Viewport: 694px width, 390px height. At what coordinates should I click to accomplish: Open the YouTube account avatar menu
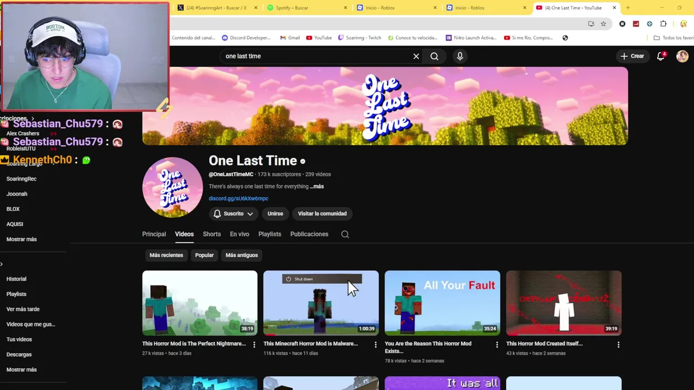[682, 56]
